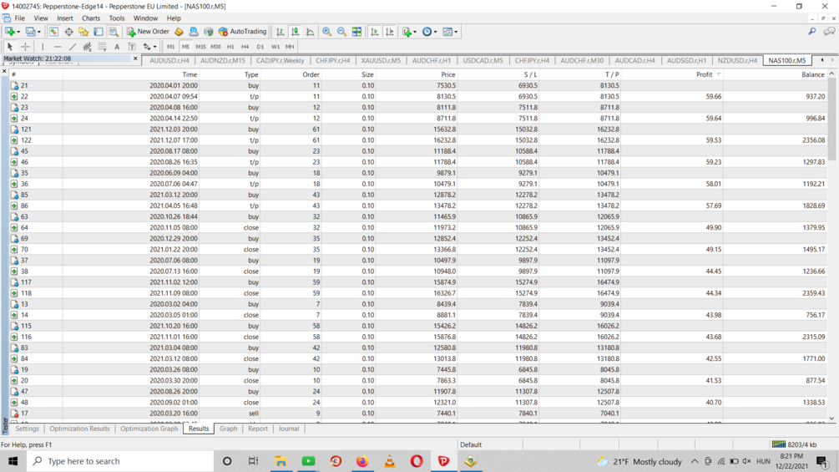Open the indicators list dropdown
Screen dimensions: 839x472
pyautogui.click(x=409, y=32)
